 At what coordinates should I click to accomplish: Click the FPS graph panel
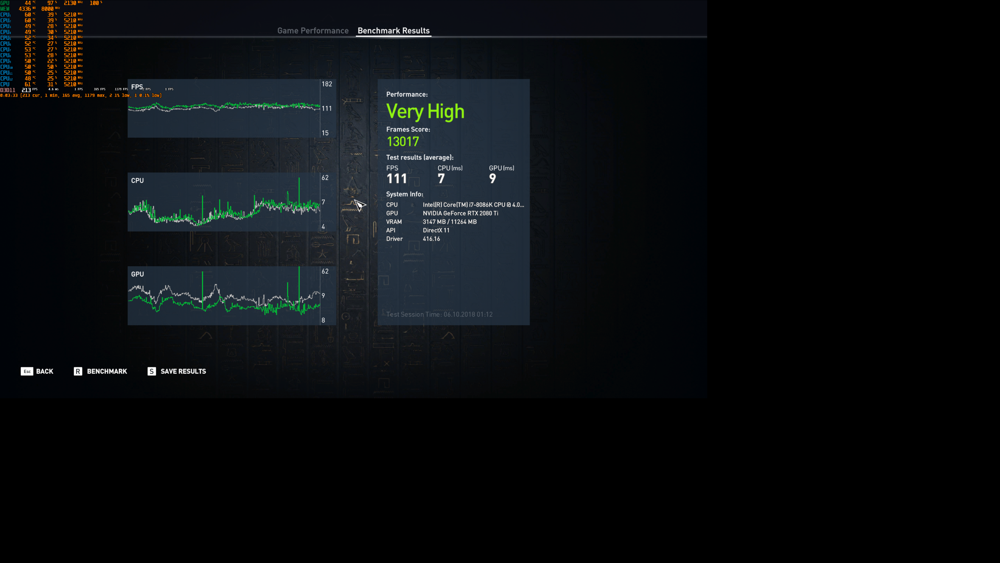pos(224,108)
